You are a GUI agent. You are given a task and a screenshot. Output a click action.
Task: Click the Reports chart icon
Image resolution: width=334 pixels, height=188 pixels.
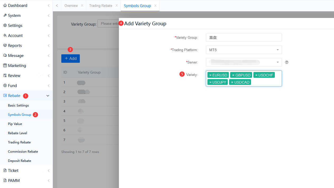click(5, 45)
